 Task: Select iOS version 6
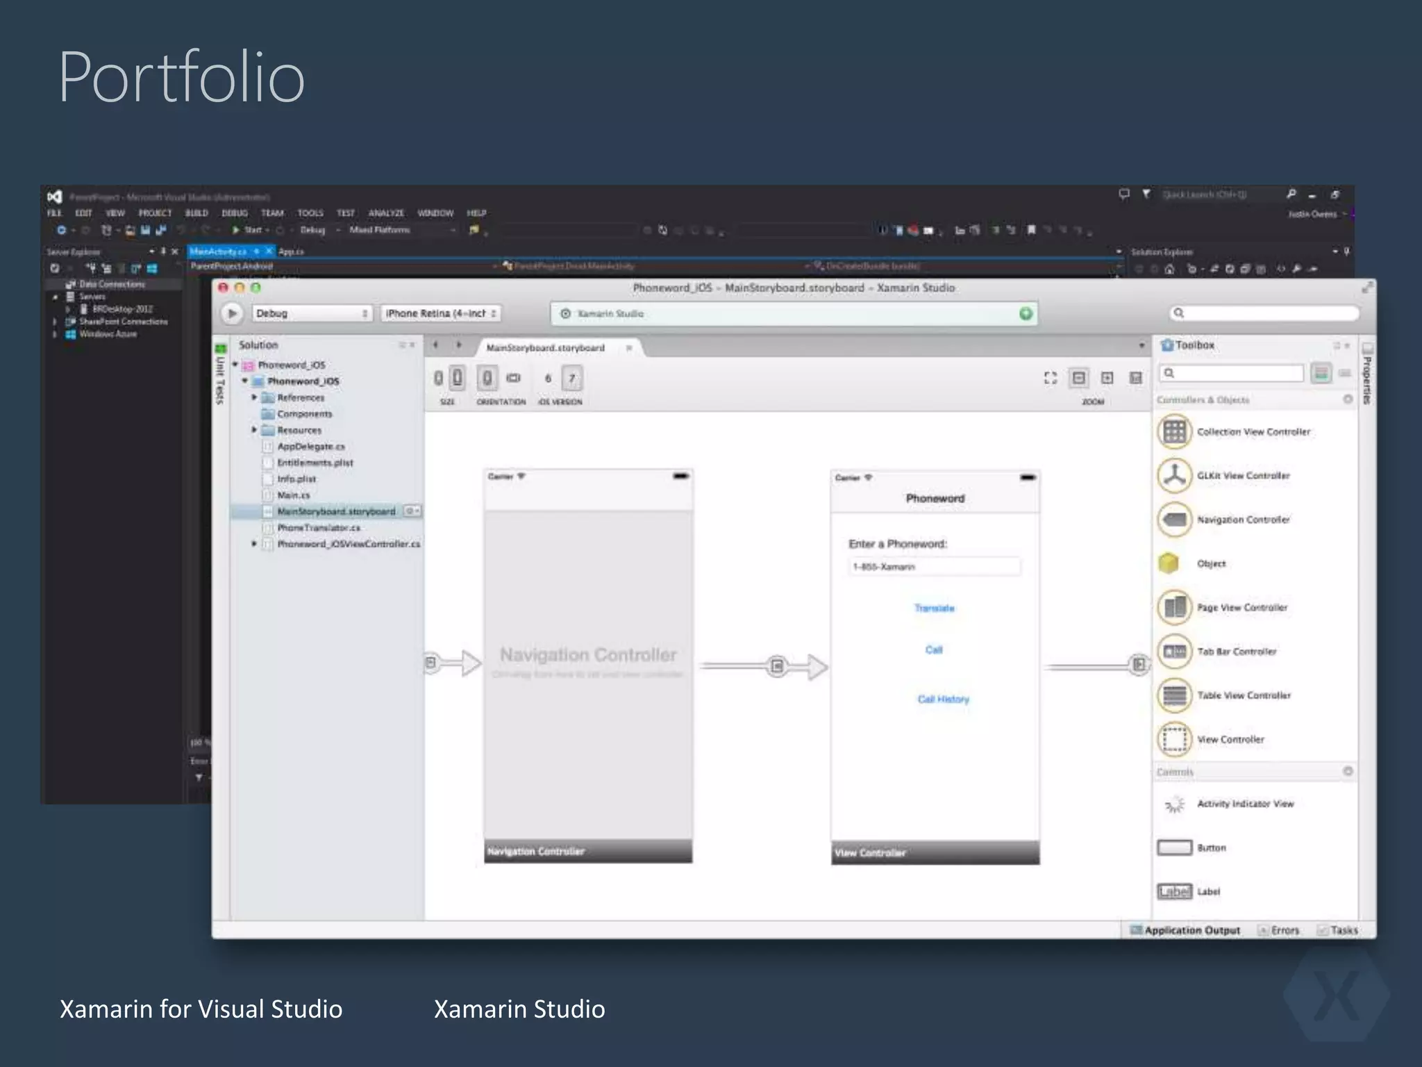[548, 378]
